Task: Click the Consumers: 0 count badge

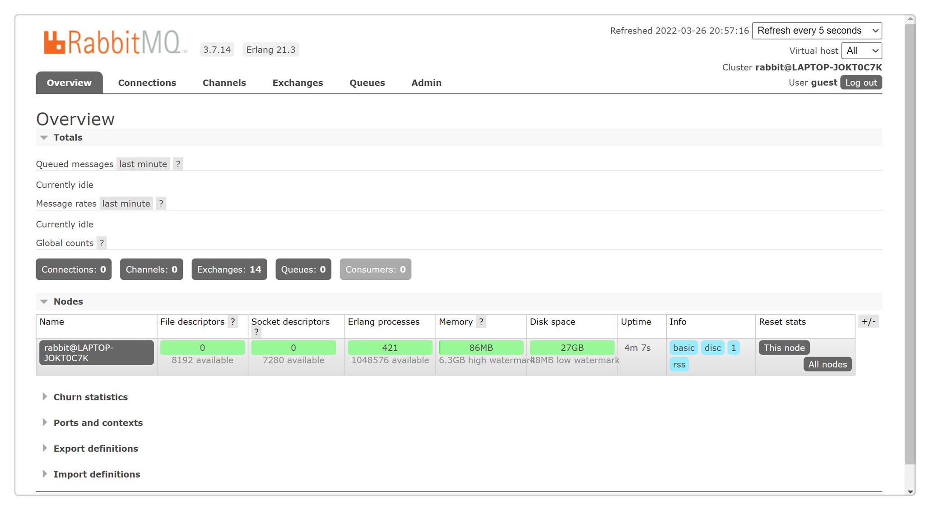Action: 376,269
